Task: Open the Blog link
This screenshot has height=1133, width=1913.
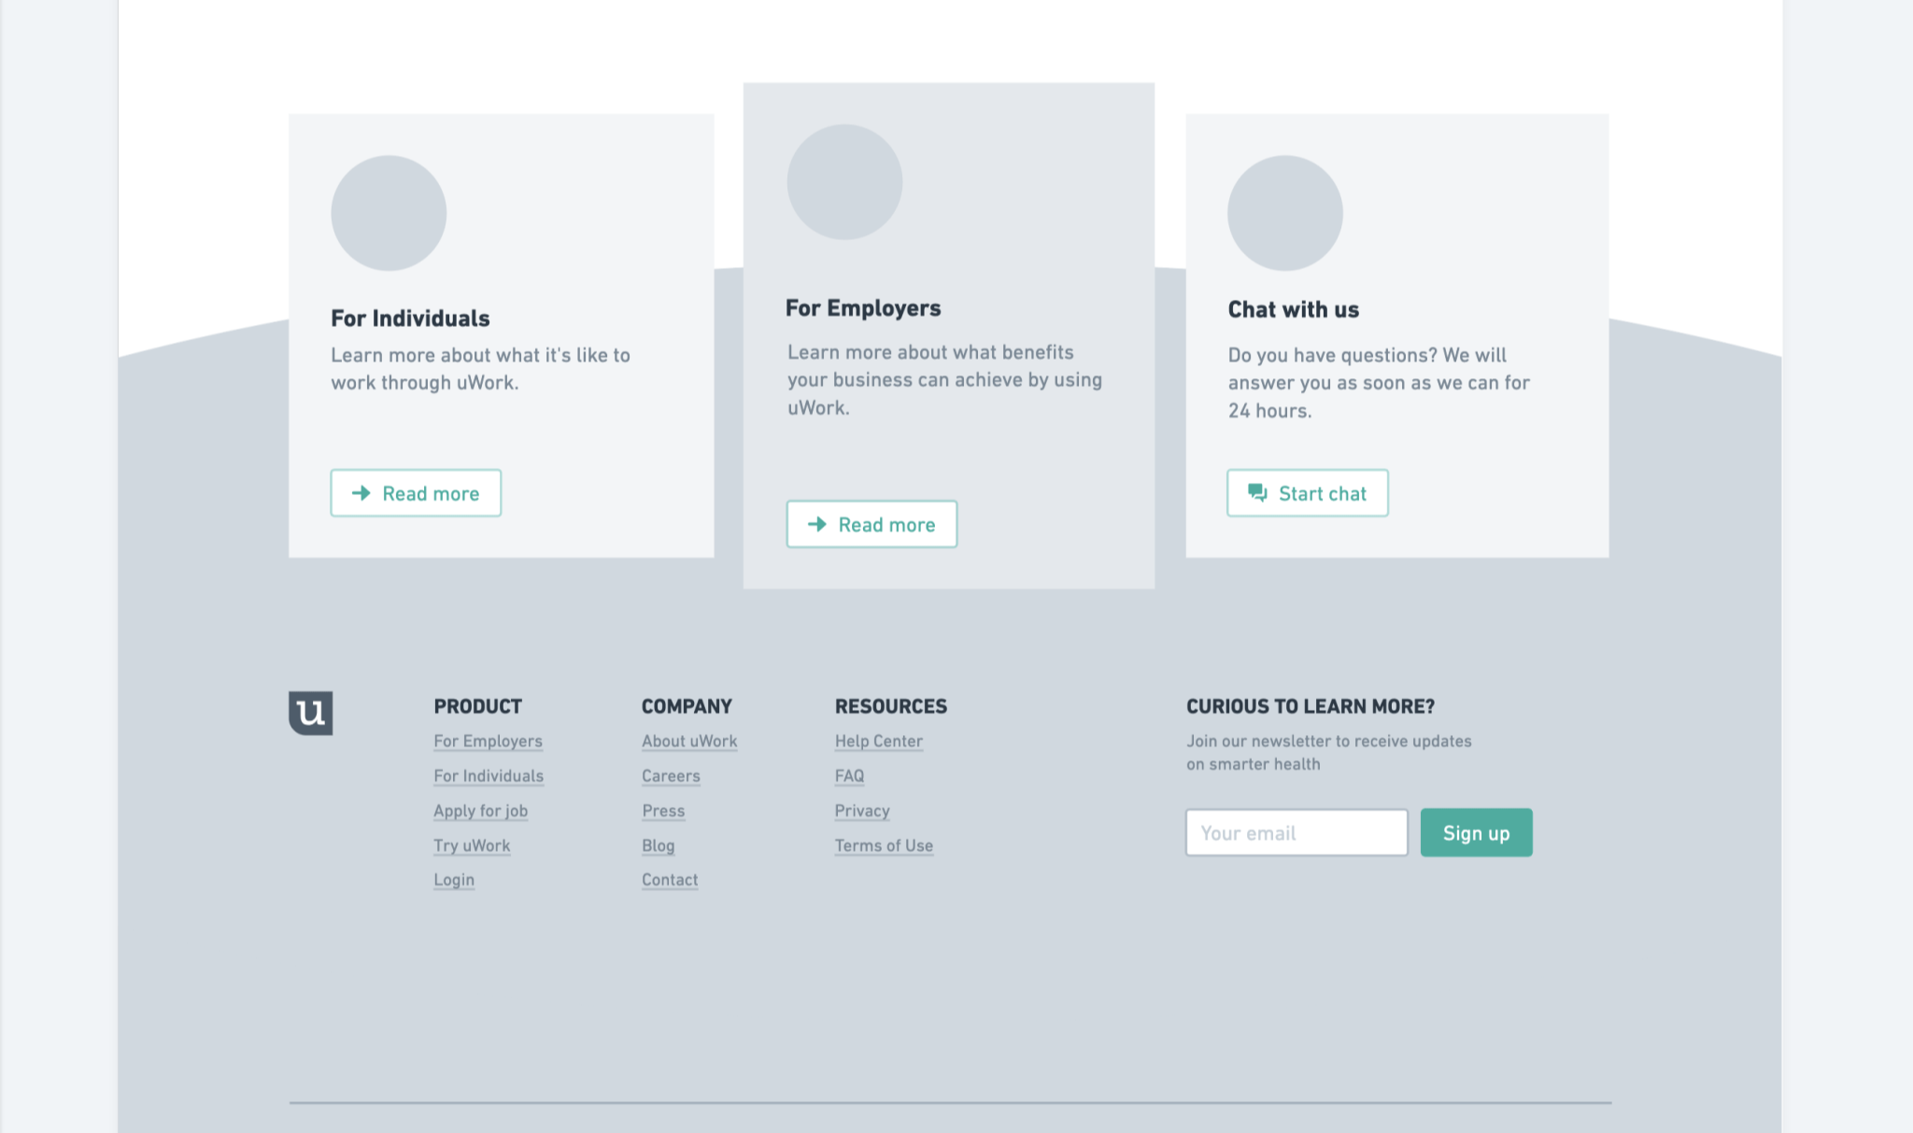Action: coord(658,845)
